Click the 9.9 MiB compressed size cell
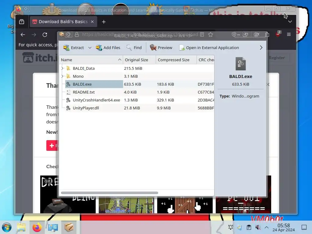 tap(164, 108)
